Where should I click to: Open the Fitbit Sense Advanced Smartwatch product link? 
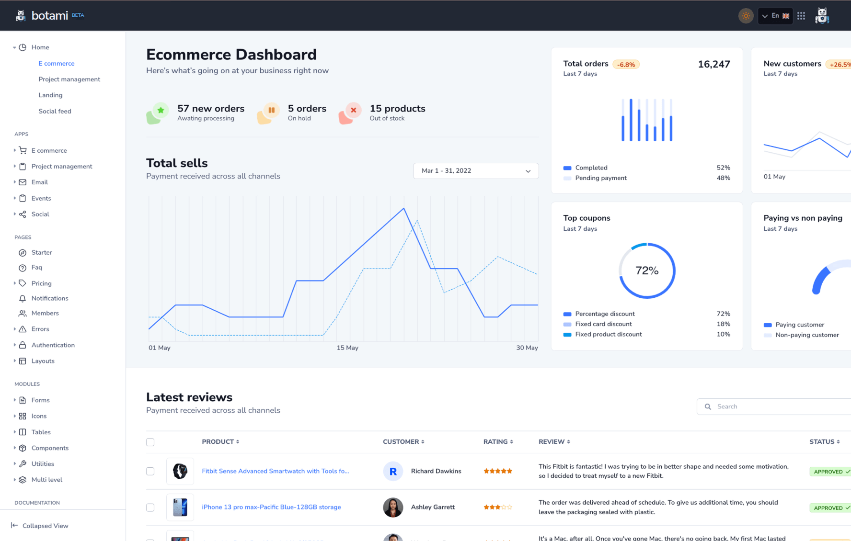pos(275,472)
